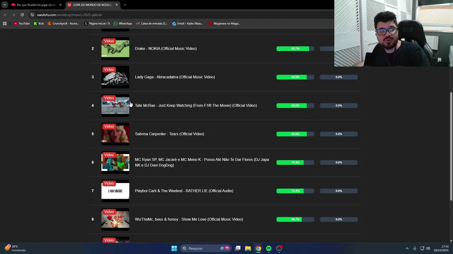Image resolution: width=453 pixels, height=254 pixels.
Task: Open a new browser tab
Action: pos(125,5)
